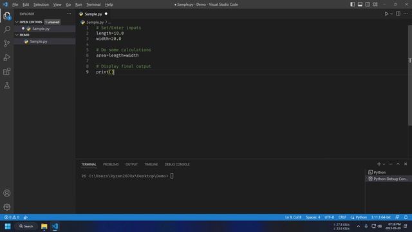Image resolution: width=412 pixels, height=232 pixels.
Task: Open the Help menu
Action: 109,5
